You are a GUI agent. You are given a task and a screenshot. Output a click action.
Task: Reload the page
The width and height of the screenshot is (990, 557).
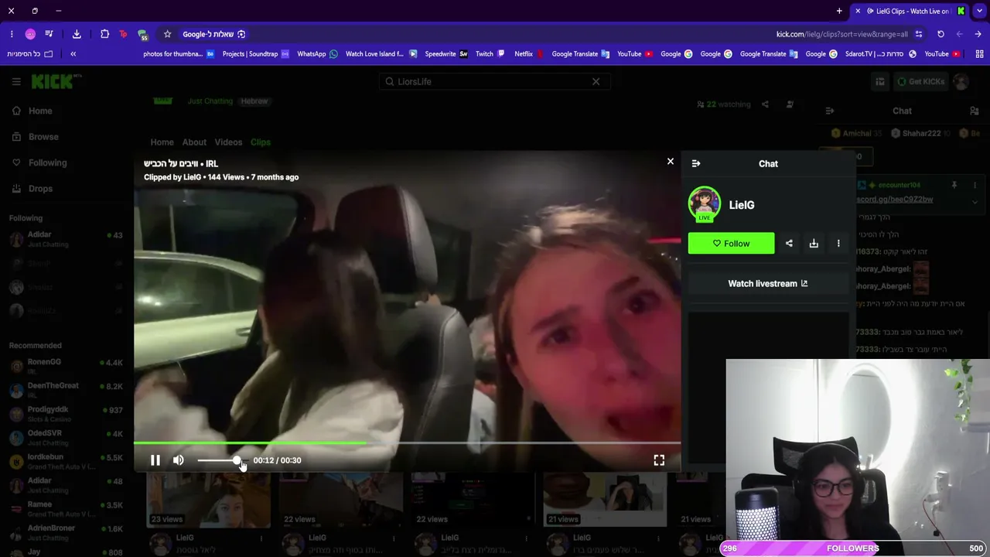click(x=940, y=34)
